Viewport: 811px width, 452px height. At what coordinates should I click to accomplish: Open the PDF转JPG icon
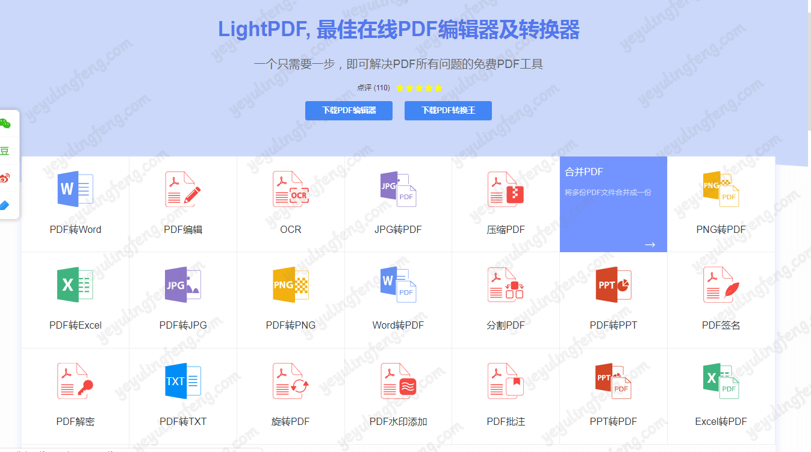click(x=183, y=285)
